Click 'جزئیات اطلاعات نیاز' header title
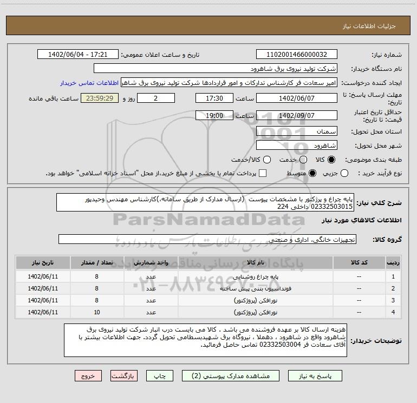 coord(369,26)
